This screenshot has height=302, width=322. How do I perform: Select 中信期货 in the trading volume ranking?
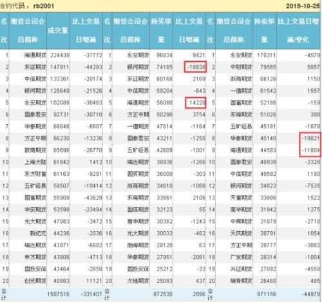tap(35, 79)
